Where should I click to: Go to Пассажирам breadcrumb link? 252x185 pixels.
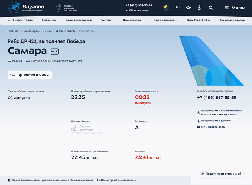point(31,31)
